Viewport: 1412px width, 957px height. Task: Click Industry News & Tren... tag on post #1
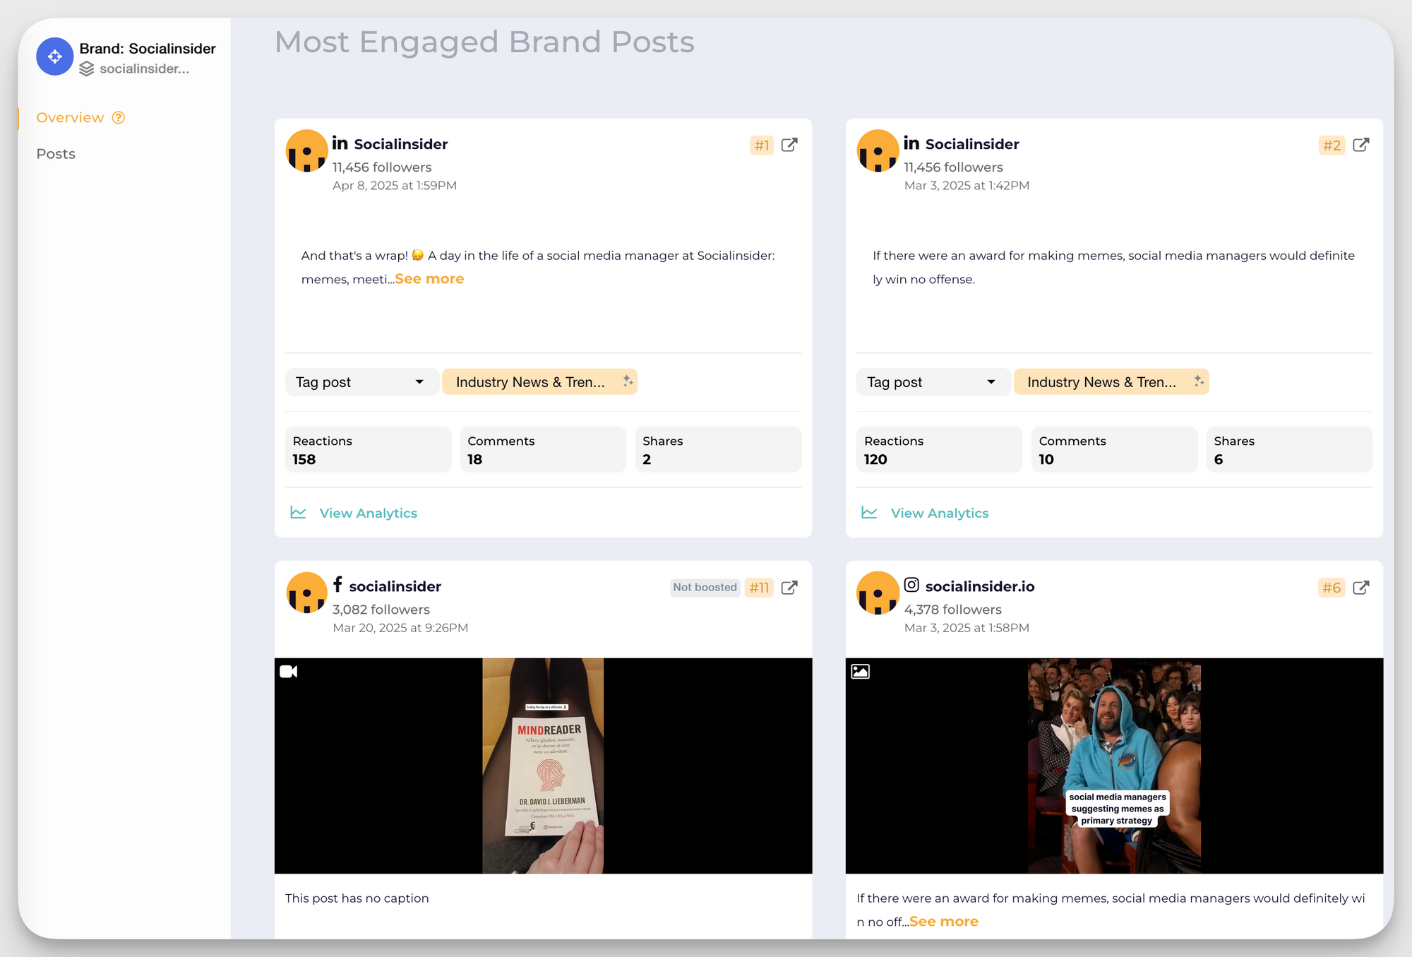point(539,381)
